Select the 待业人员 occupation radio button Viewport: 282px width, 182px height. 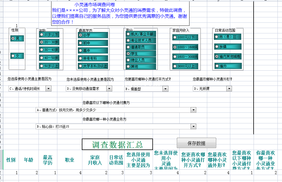pyautogui.click(x=128, y=60)
